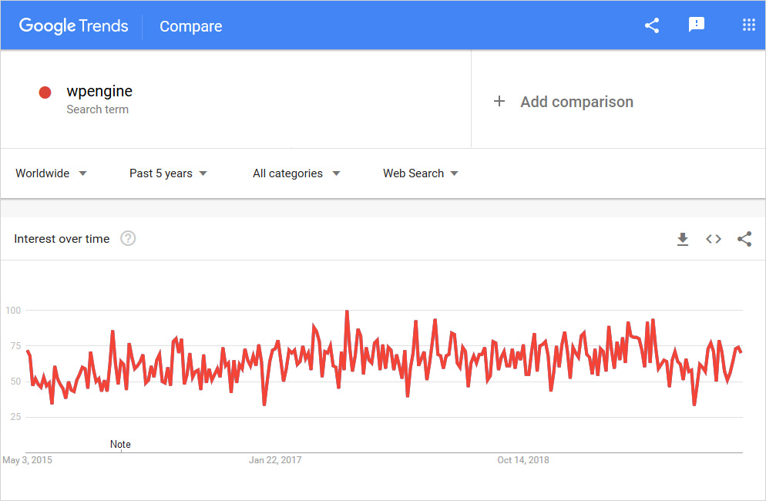Viewport: 766px width, 501px height.
Task: Download the Interest over time CSV
Action: tap(682, 239)
